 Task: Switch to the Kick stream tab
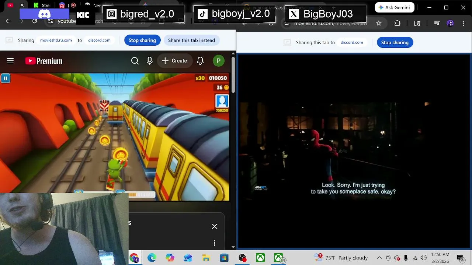coord(41,5)
